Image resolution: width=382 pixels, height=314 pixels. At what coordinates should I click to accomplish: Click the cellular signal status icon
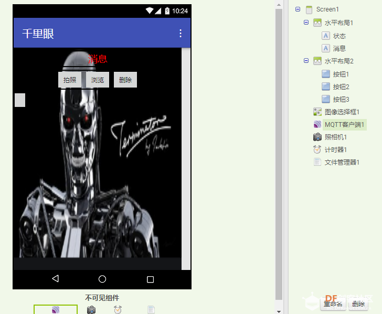click(x=158, y=10)
